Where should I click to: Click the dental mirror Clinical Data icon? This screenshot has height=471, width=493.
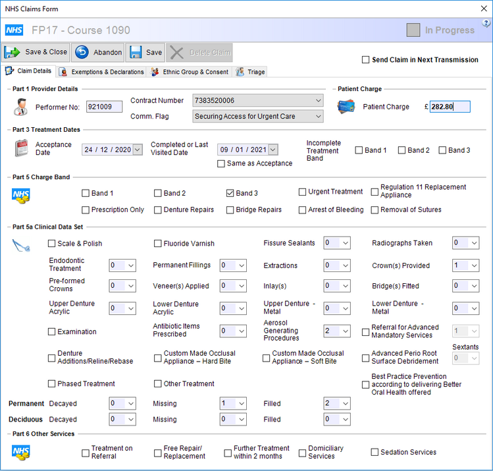coord(21,246)
